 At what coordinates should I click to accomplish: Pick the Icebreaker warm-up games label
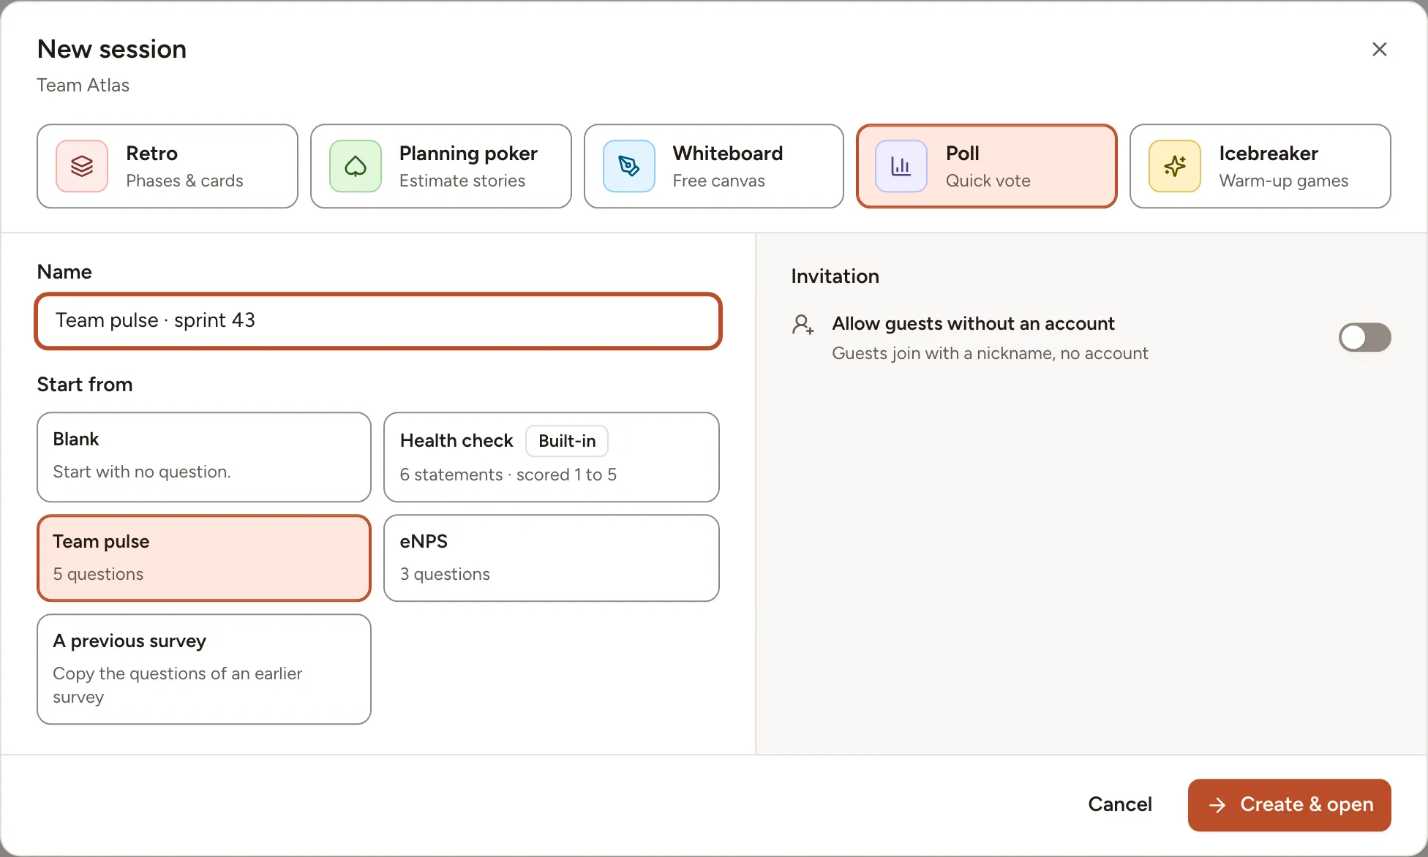[x=1284, y=166]
